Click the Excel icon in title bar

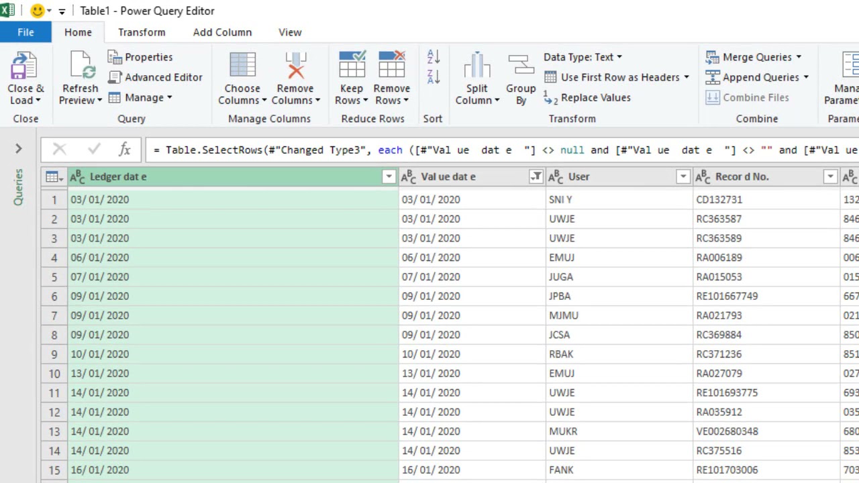click(x=8, y=11)
